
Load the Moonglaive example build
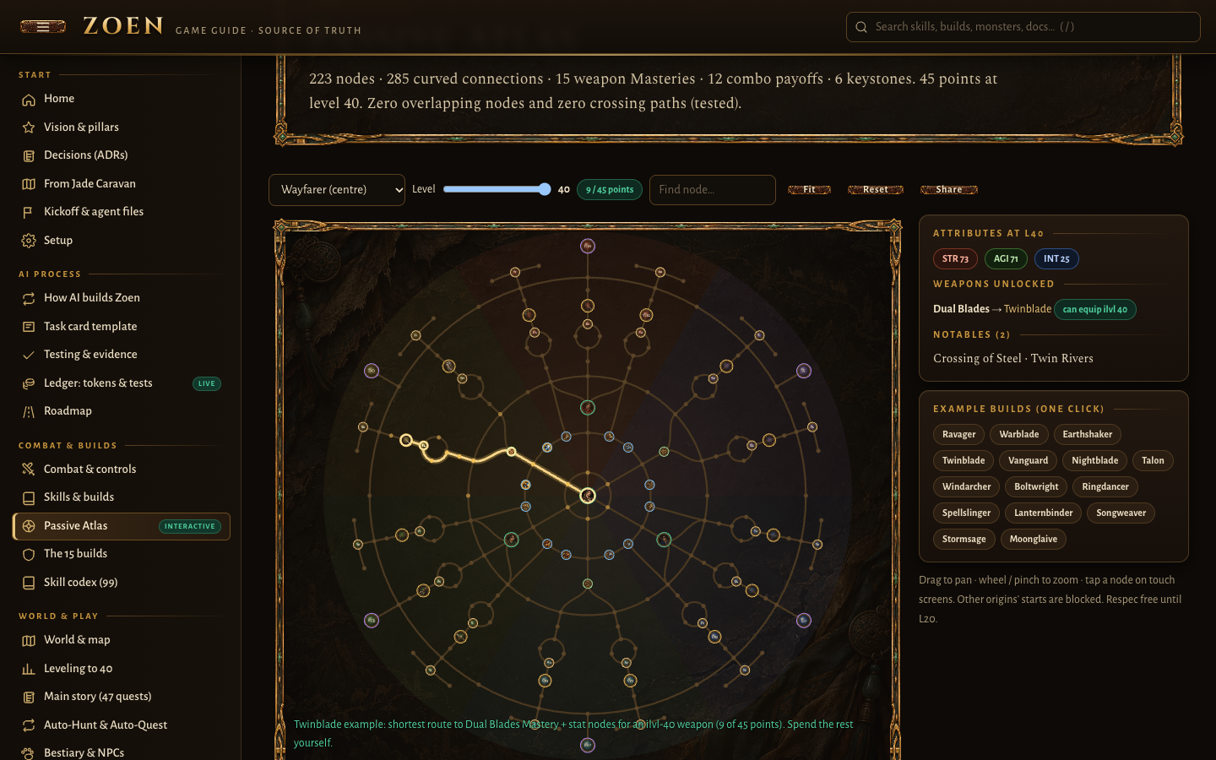click(x=1034, y=540)
